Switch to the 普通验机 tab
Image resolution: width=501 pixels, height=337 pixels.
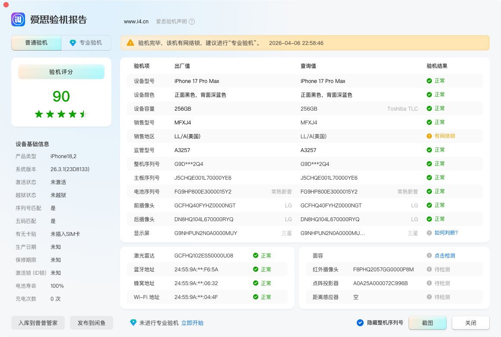click(x=36, y=43)
